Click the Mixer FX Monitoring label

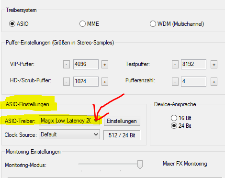point(185,164)
